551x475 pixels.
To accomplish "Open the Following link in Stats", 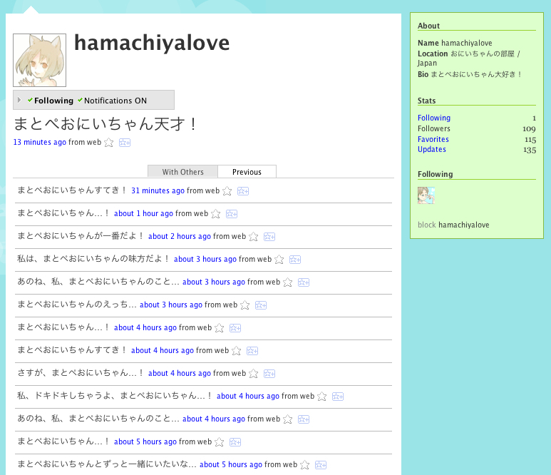I will click(x=434, y=118).
